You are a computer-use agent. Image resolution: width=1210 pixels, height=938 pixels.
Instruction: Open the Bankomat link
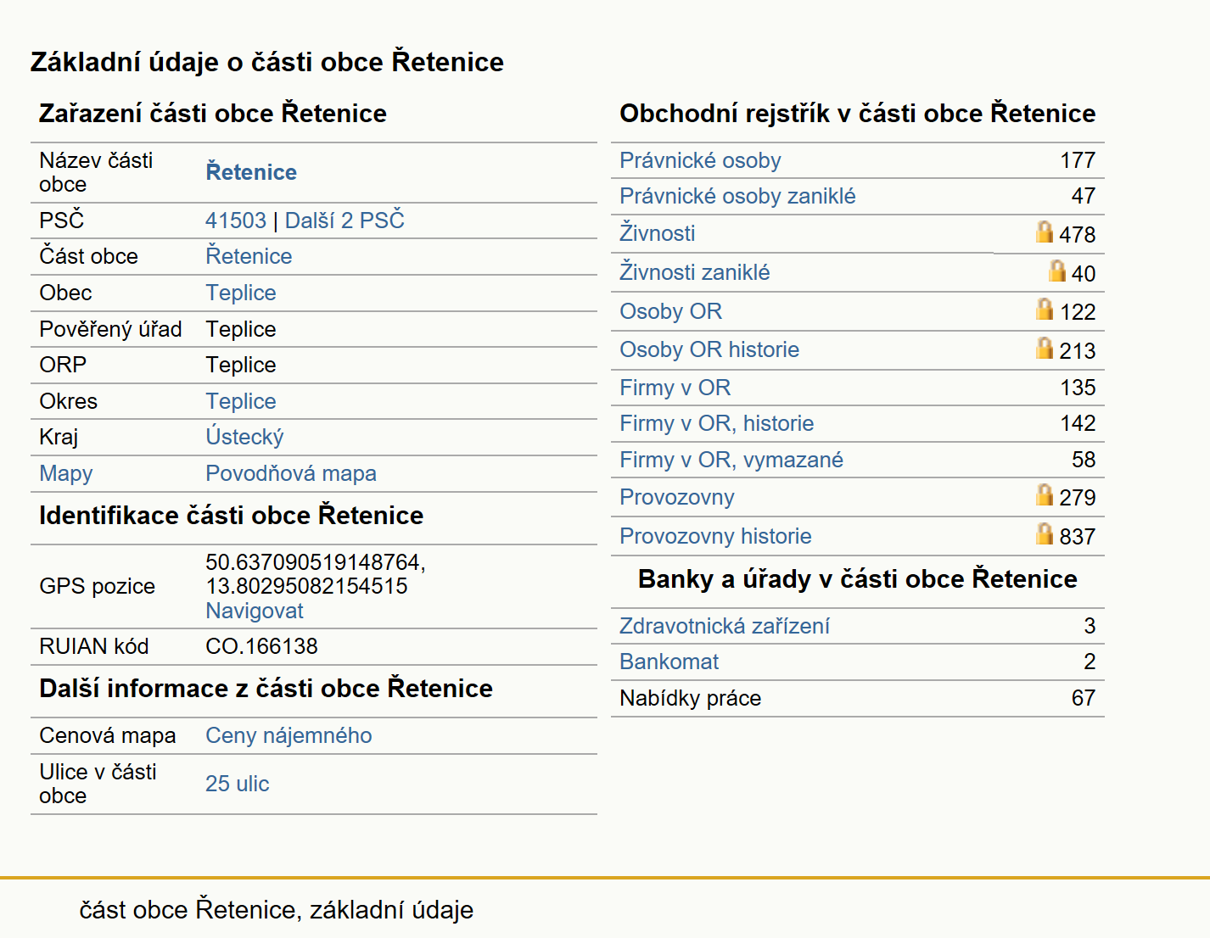[669, 662]
